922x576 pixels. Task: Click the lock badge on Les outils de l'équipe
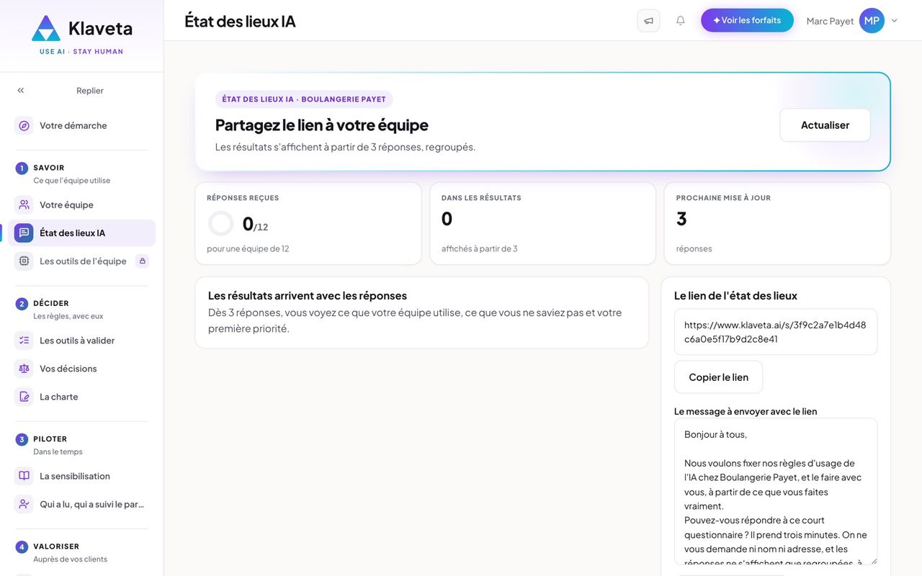coord(142,261)
